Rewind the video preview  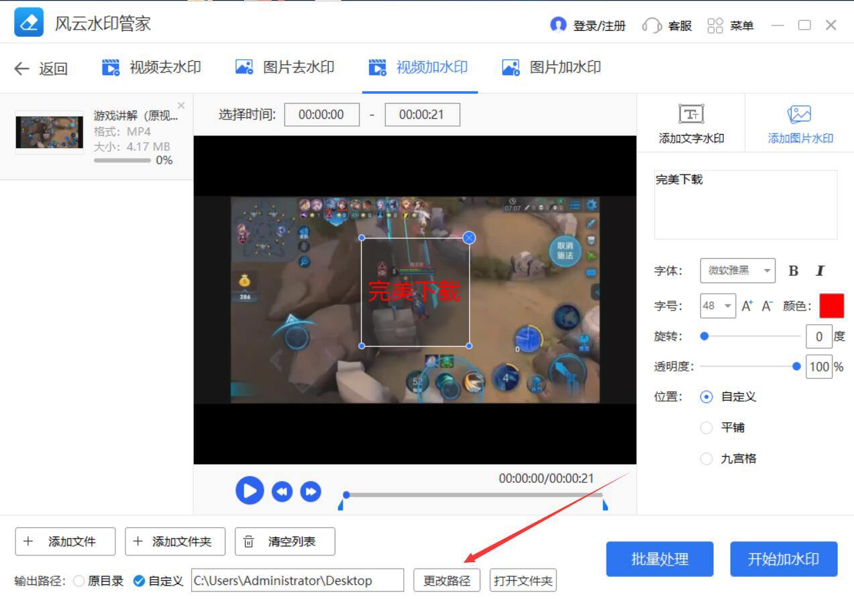coord(282,492)
